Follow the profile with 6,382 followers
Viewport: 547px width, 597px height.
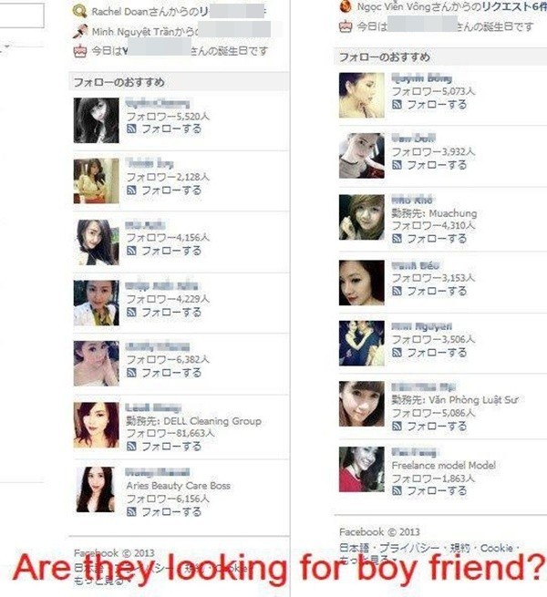(x=165, y=373)
